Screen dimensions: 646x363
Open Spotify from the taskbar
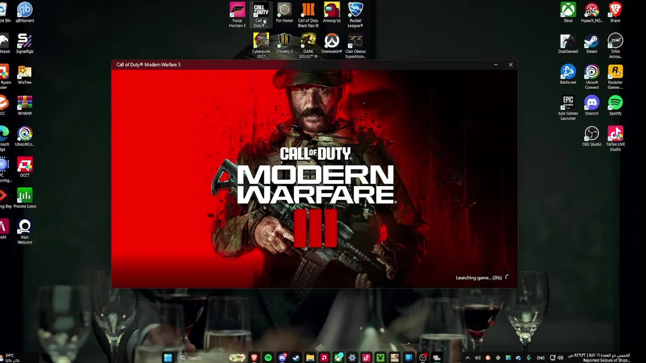268,357
